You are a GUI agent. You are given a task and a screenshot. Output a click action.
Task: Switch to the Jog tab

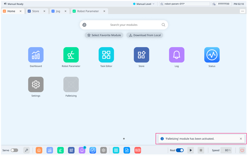[x=58, y=11]
